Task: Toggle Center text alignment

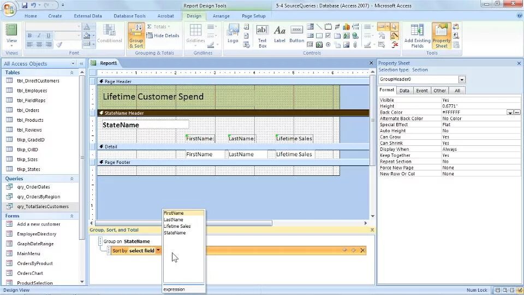Action: point(39,44)
